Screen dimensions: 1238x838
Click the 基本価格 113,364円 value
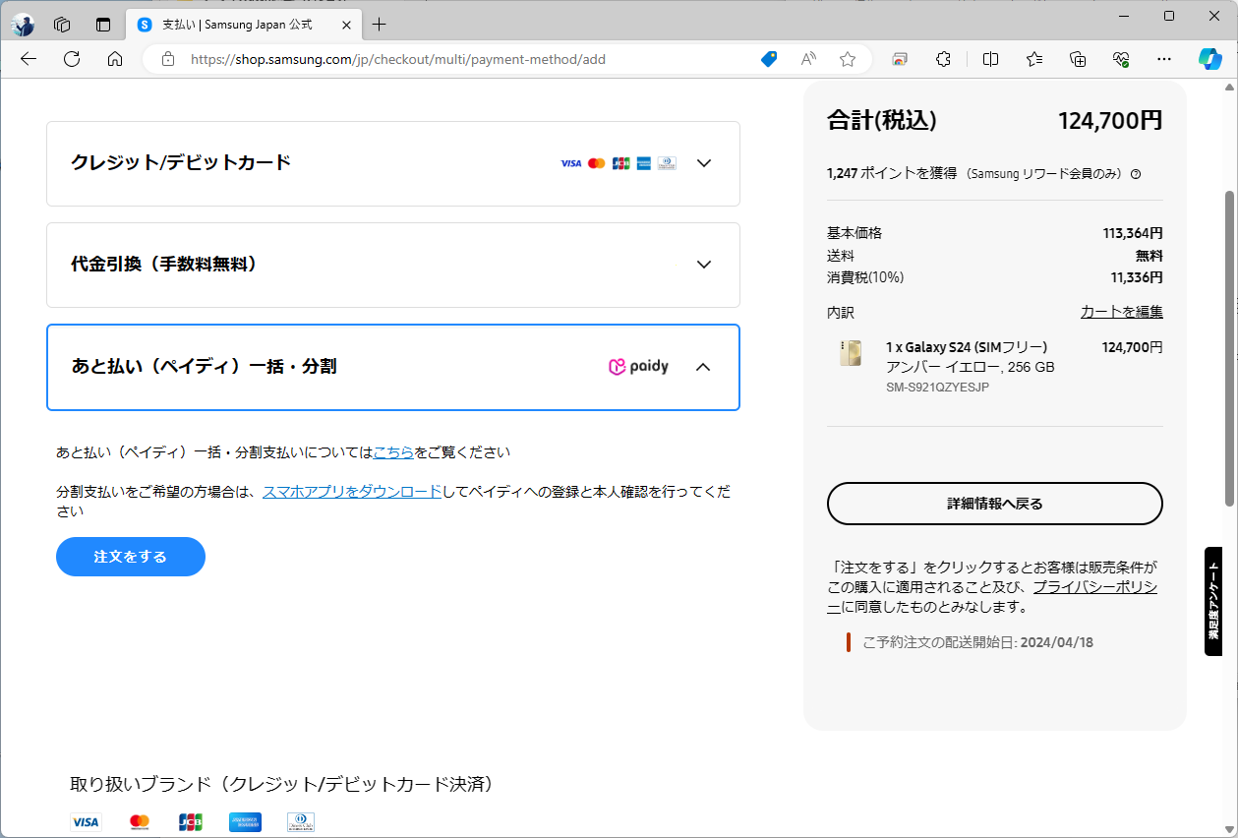click(1133, 233)
